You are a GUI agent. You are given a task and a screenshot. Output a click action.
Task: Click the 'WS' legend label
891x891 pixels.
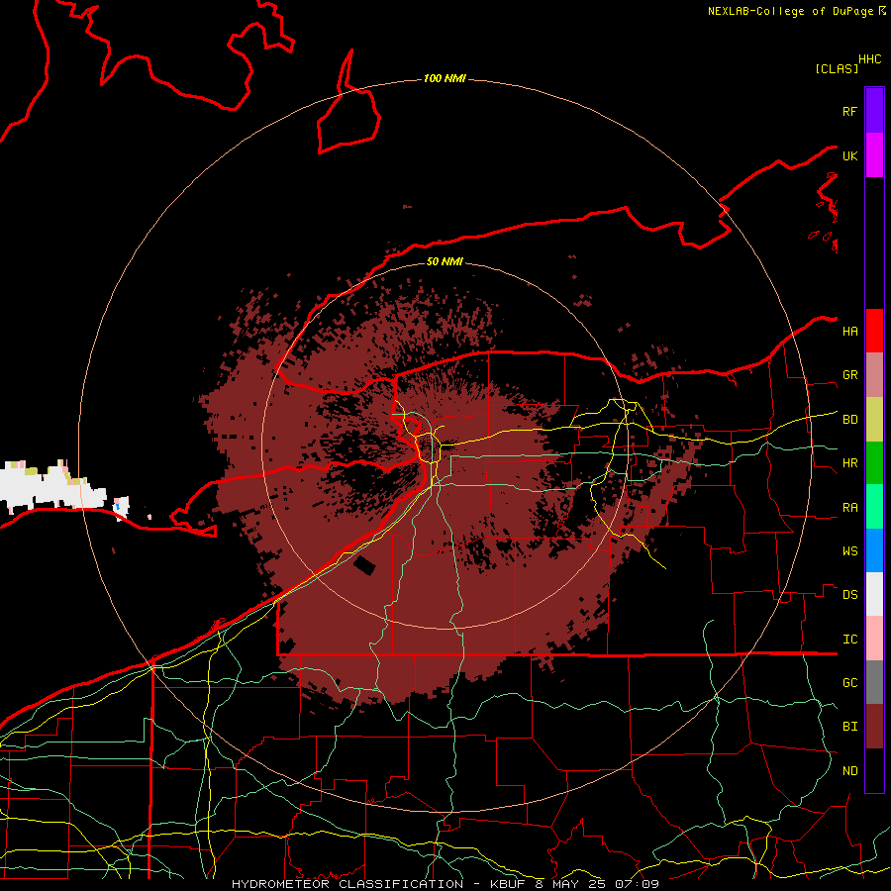[850, 551]
